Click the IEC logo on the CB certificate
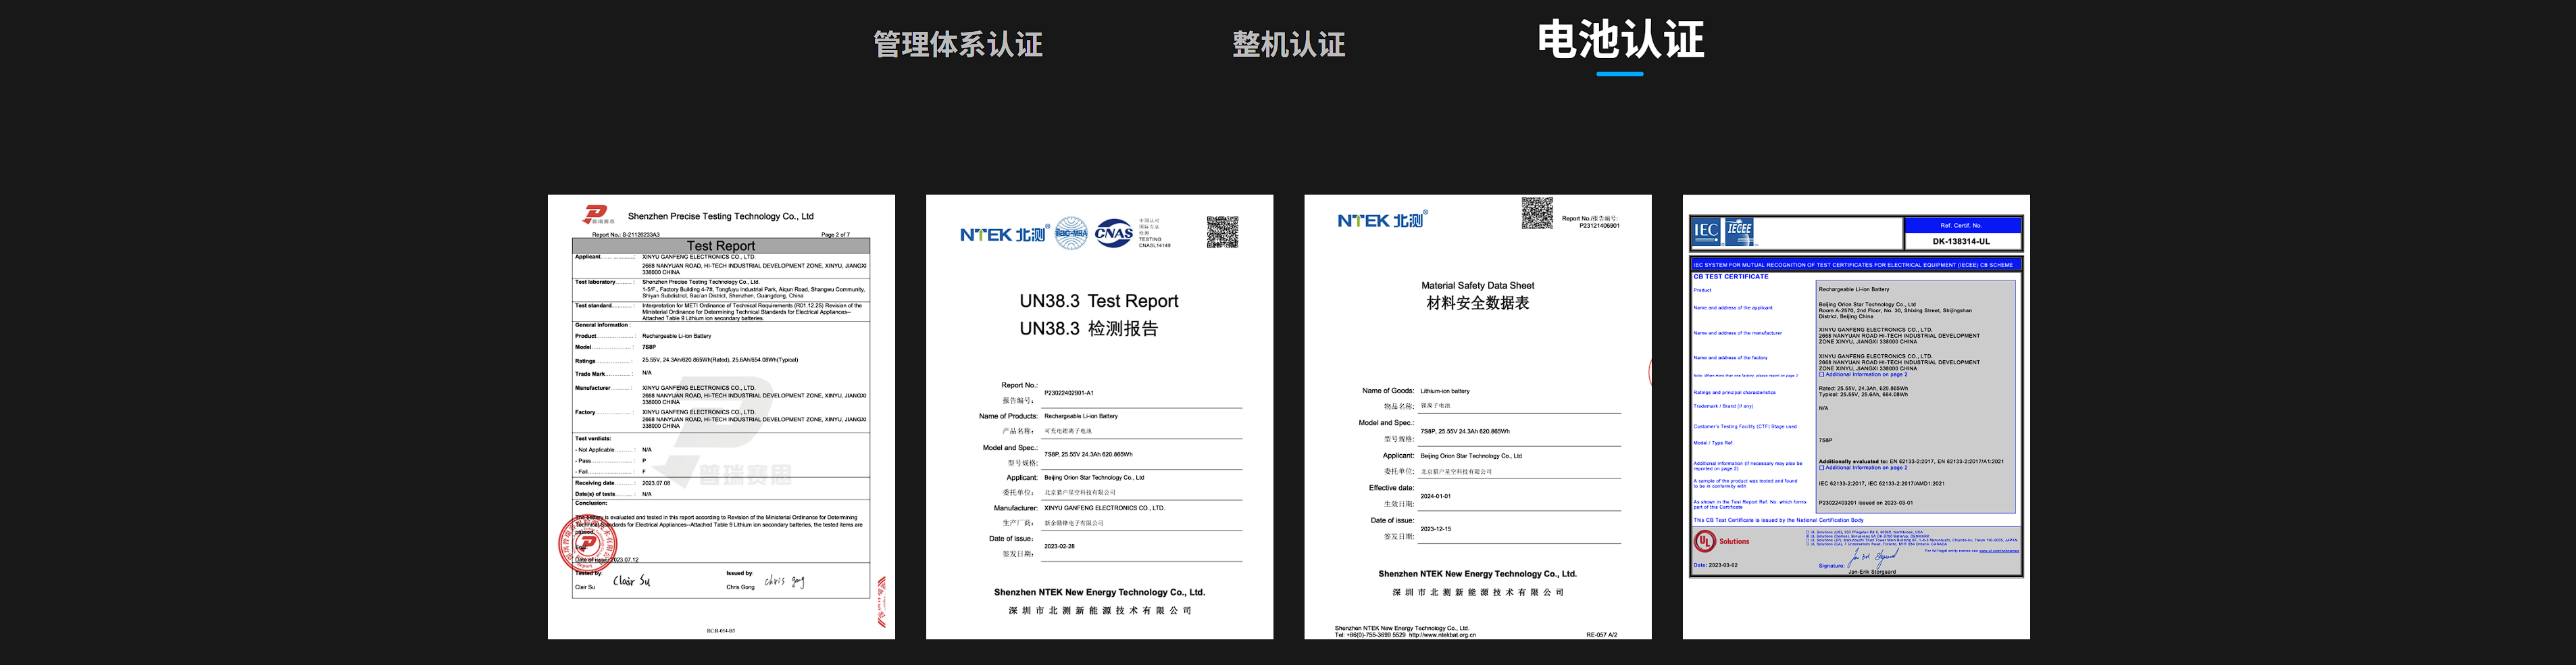The height and width of the screenshot is (665, 2576). tap(1706, 231)
